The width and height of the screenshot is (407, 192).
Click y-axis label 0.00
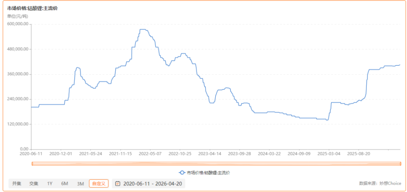23,149
